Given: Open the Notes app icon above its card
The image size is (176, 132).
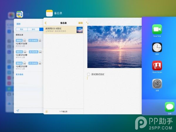Looking at the screenshot, I should point(49,13).
